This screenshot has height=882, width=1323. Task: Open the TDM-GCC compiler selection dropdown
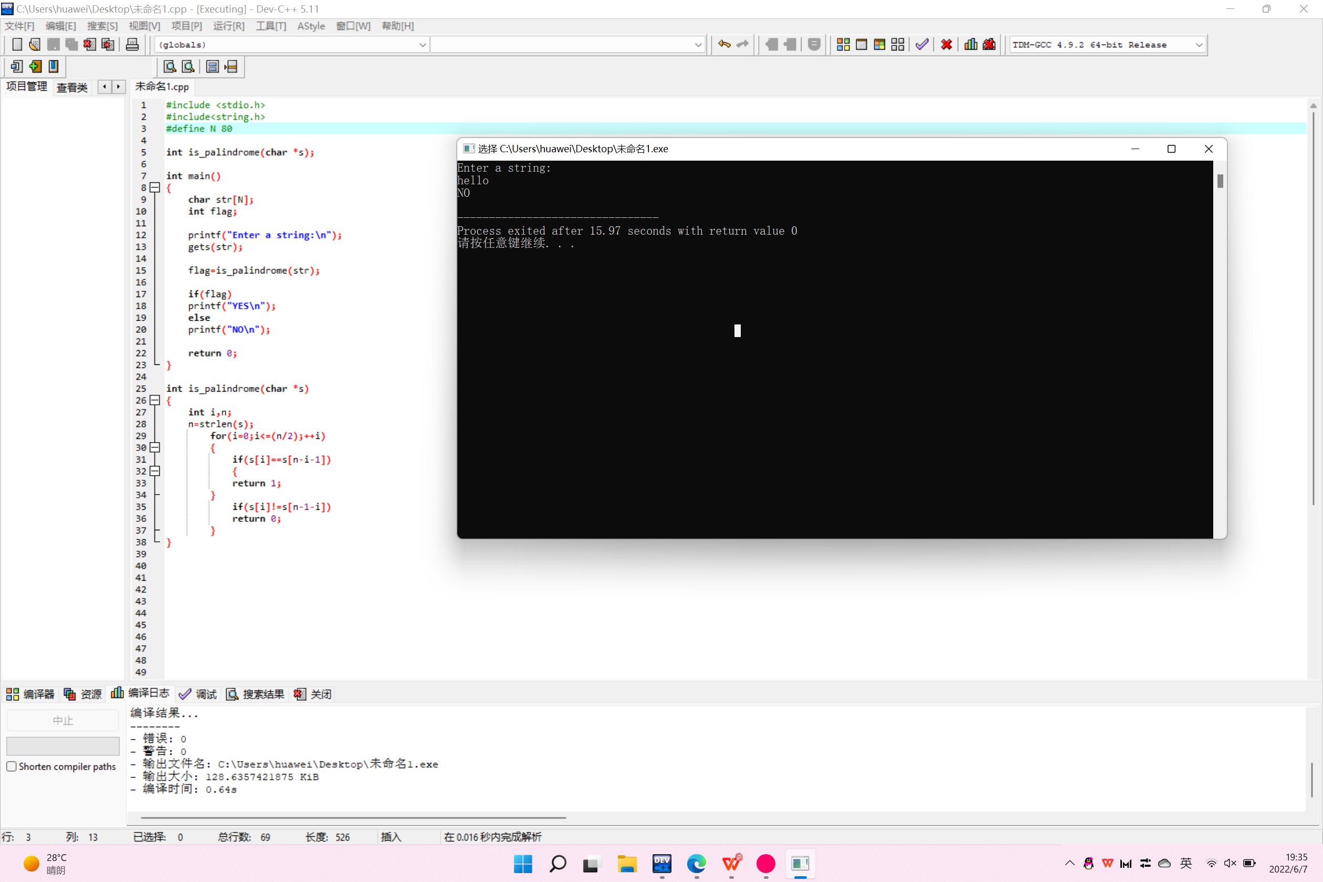click(x=1199, y=45)
